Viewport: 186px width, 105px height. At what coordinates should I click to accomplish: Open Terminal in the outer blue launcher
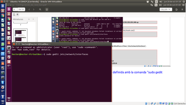click(3, 78)
